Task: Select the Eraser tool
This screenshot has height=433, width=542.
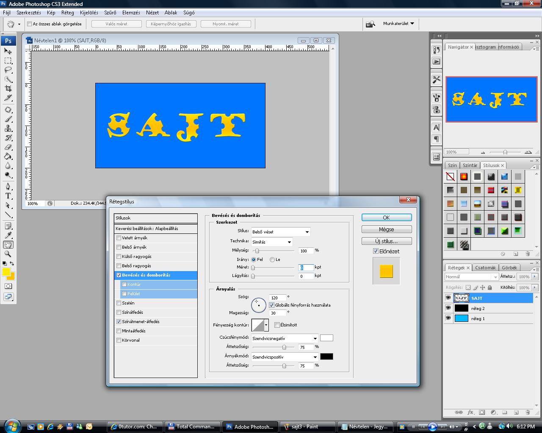Action: (8, 147)
